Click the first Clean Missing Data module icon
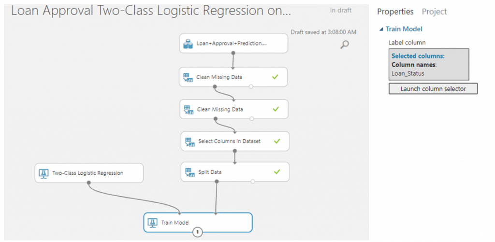The image size is (495, 242). (x=188, y=77)
